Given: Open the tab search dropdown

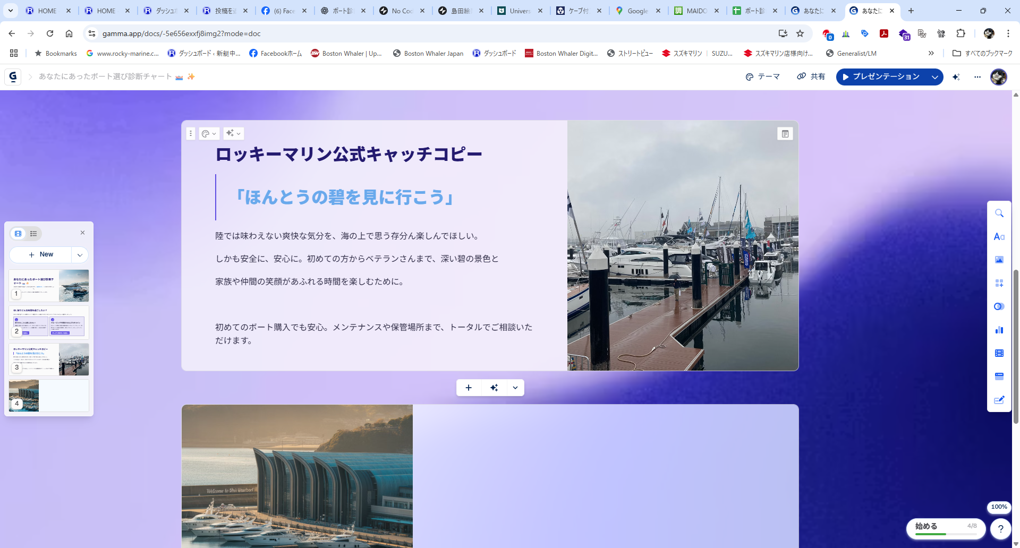Looking at the screenshot, I should point(11,11).
